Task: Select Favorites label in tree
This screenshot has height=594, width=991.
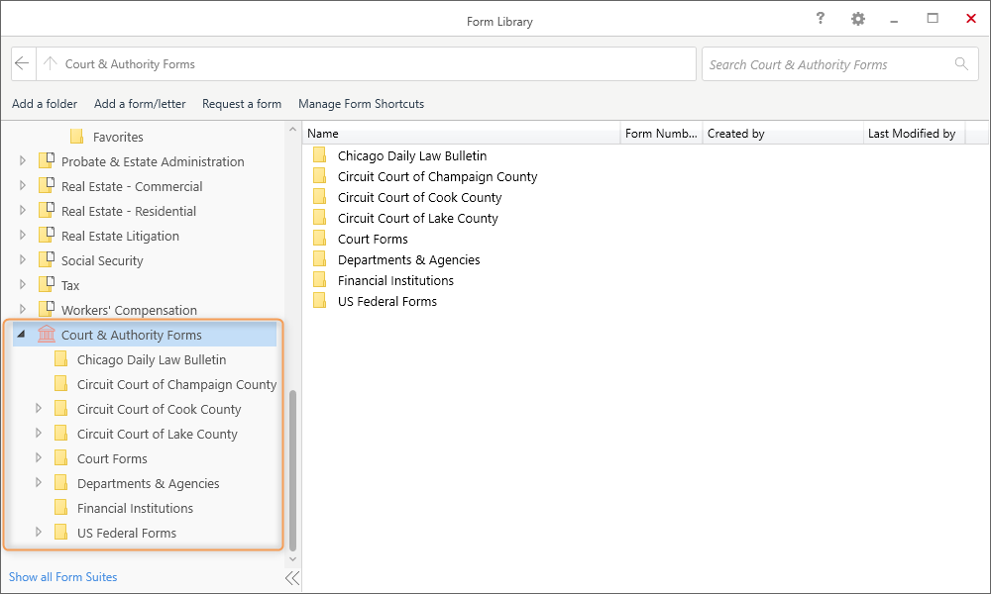Action: coord(118,137)
